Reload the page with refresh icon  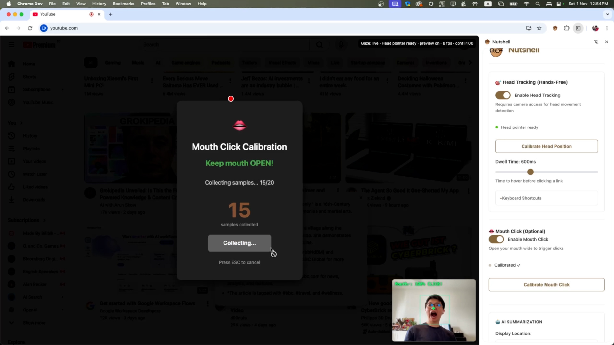[x=30, y=28]
